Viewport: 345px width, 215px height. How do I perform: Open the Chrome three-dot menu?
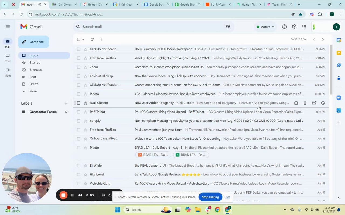pos(340,14)
